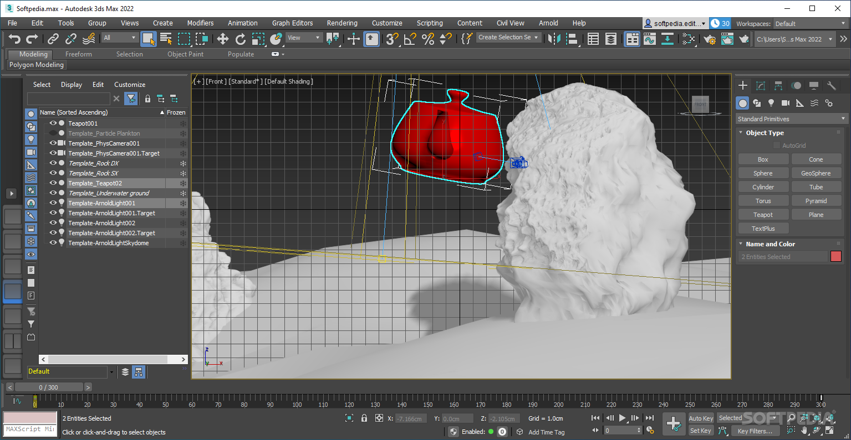Choose the Rectangular Selection Region tool

pyautogui.click(x=184, y=39)
